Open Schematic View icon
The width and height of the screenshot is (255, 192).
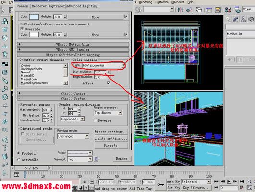[218, 10]
